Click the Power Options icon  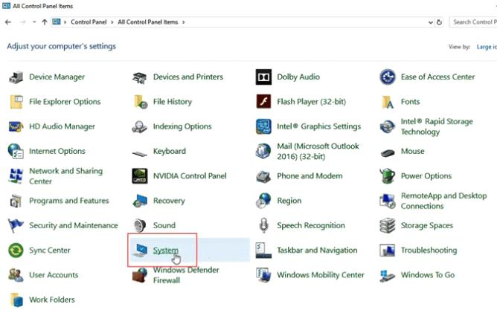click(388, 176)
